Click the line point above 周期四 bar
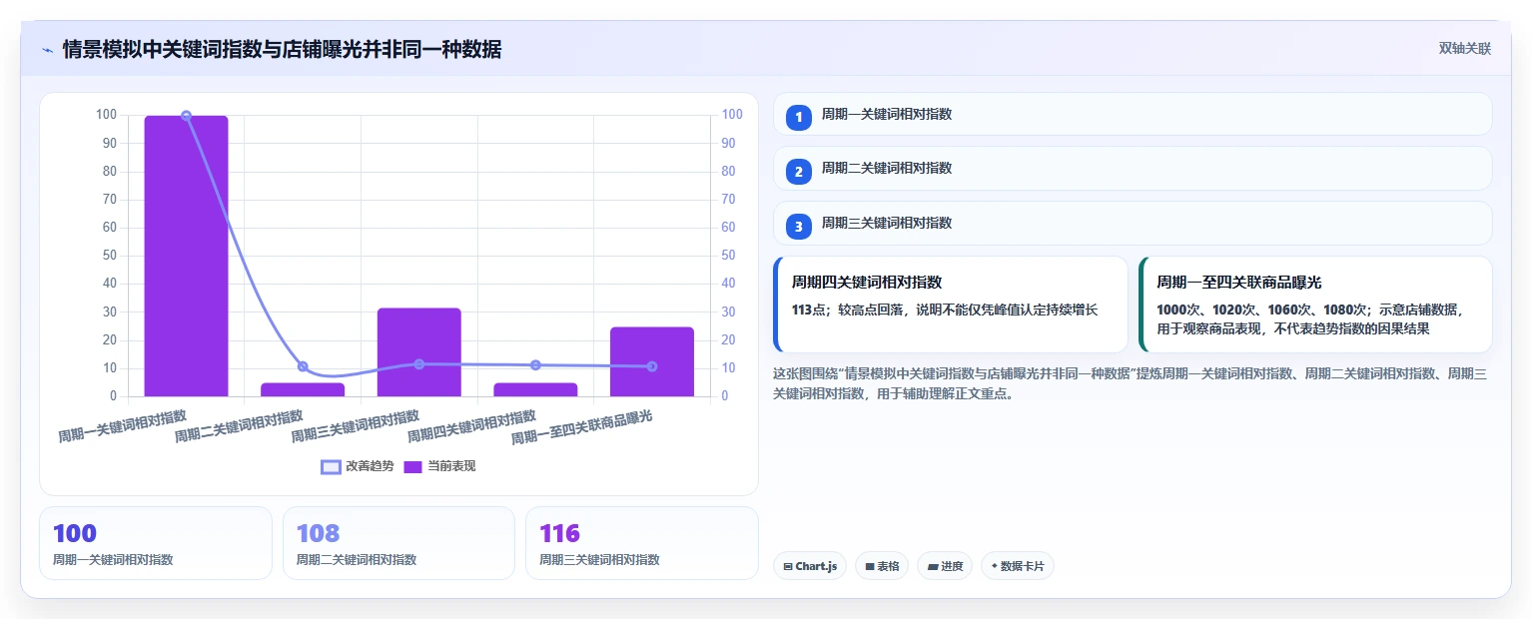Screen dimensions: 1532x619 coord(535,365)
